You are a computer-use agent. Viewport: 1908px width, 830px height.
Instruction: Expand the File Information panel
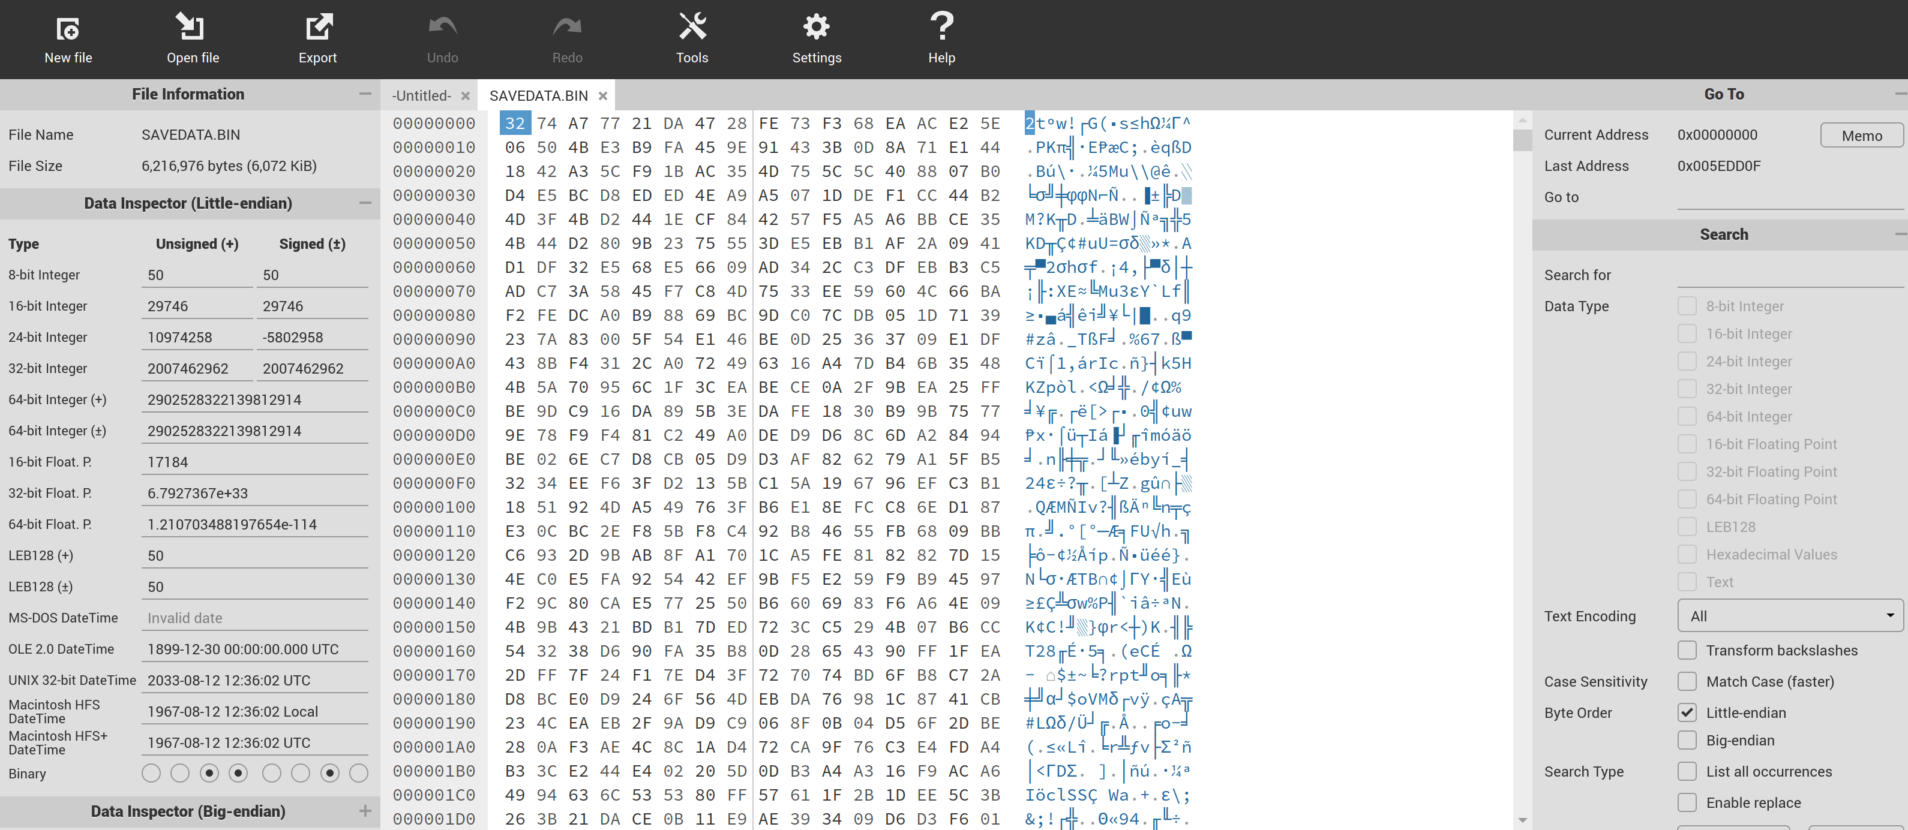[362, 94]
